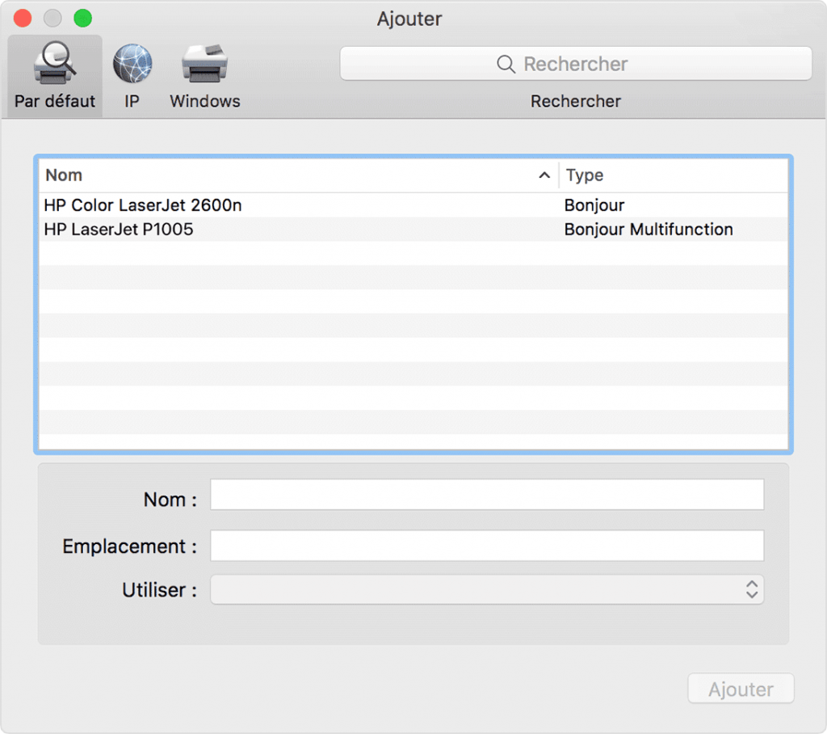Image resolution: width=827 pixels, height=734 pixels.
Task: Focus the Nom text field
Action: pyautogui.click(x=487, y=495)
